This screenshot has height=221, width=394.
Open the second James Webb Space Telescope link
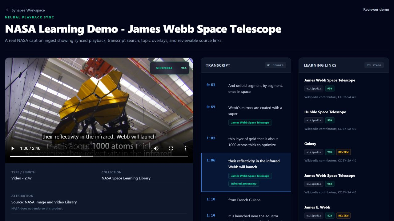(330, 176)
